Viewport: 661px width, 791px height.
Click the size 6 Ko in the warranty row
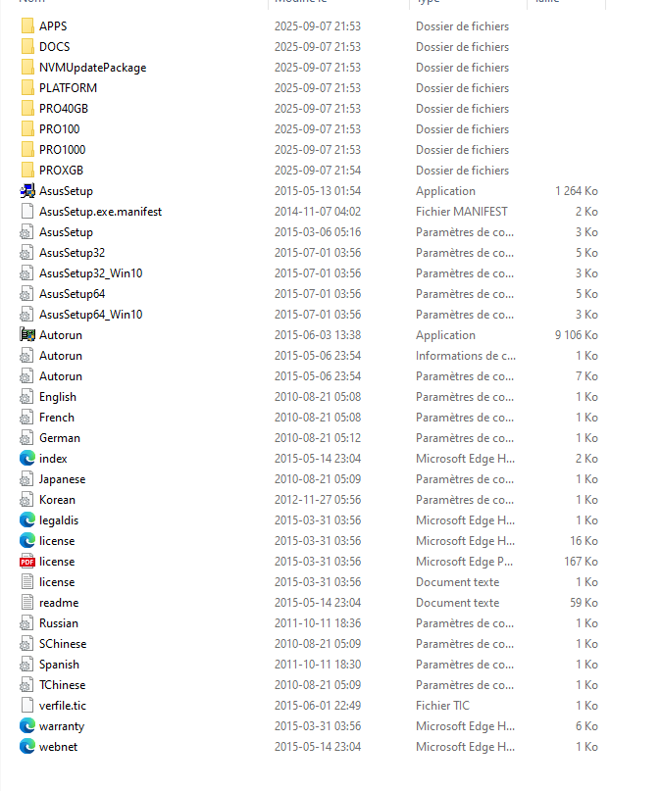[586, 726]
